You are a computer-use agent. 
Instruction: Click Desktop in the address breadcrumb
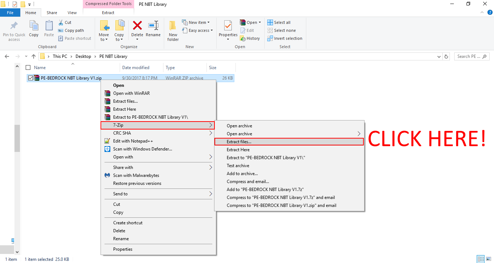[83, 56]
